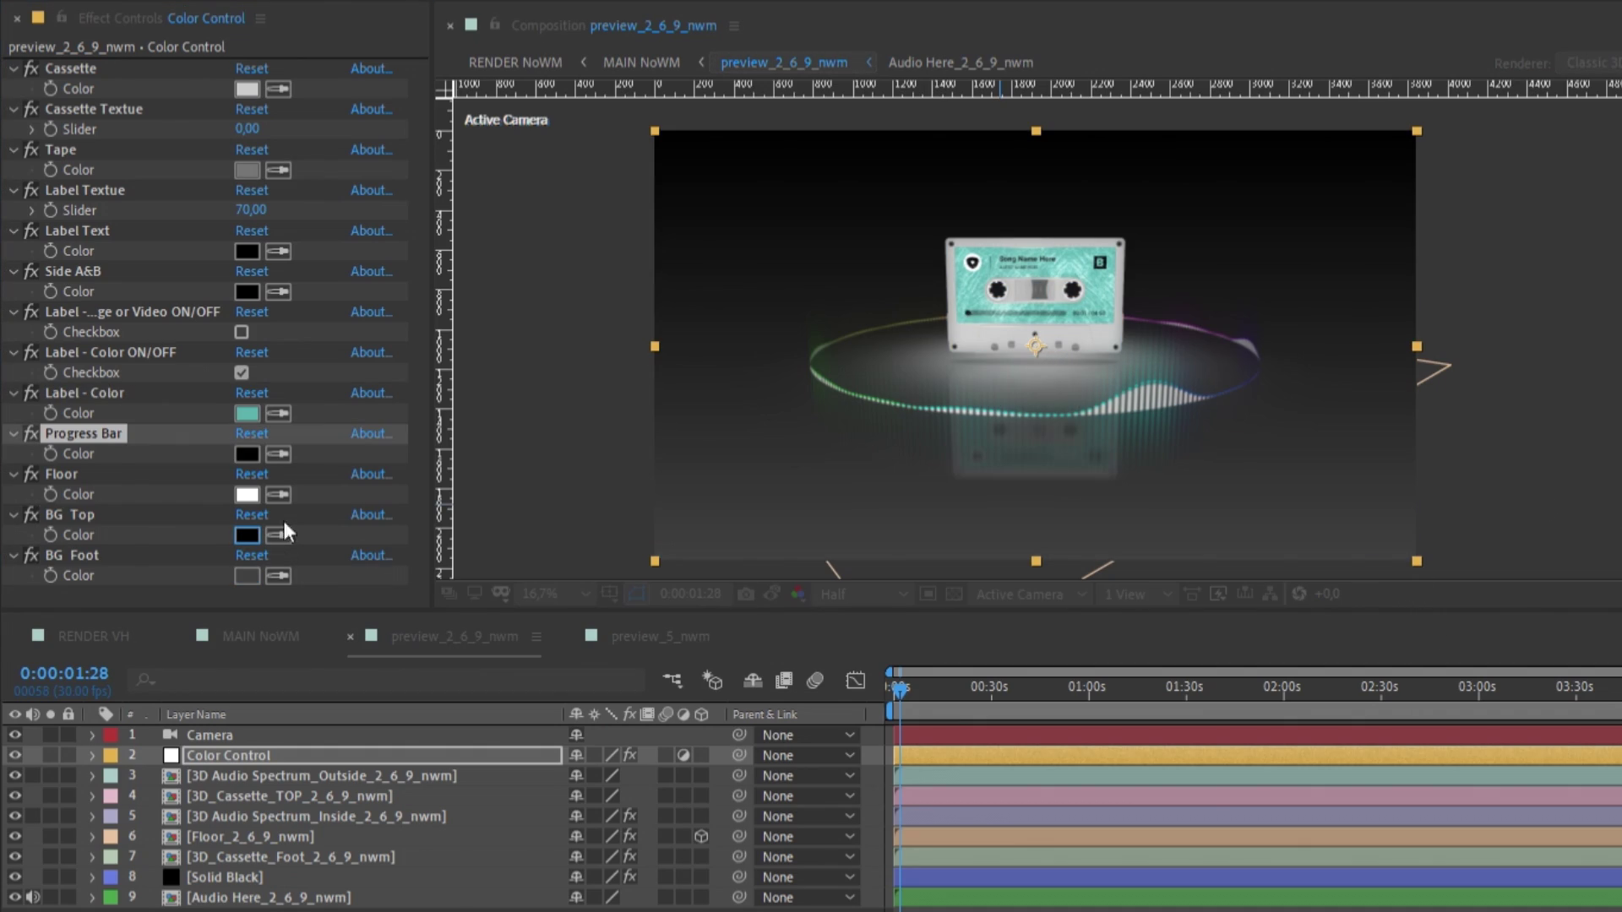The height and width of the screenshot is (912, 1622).
Task: Uncheck the Label - Color ON/OFF checkbox
Action: pyautogui.click(x=242, y=372)
